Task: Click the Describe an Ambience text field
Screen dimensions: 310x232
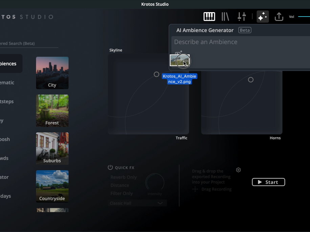Action: pyautogui.click(x=241, y=52)
